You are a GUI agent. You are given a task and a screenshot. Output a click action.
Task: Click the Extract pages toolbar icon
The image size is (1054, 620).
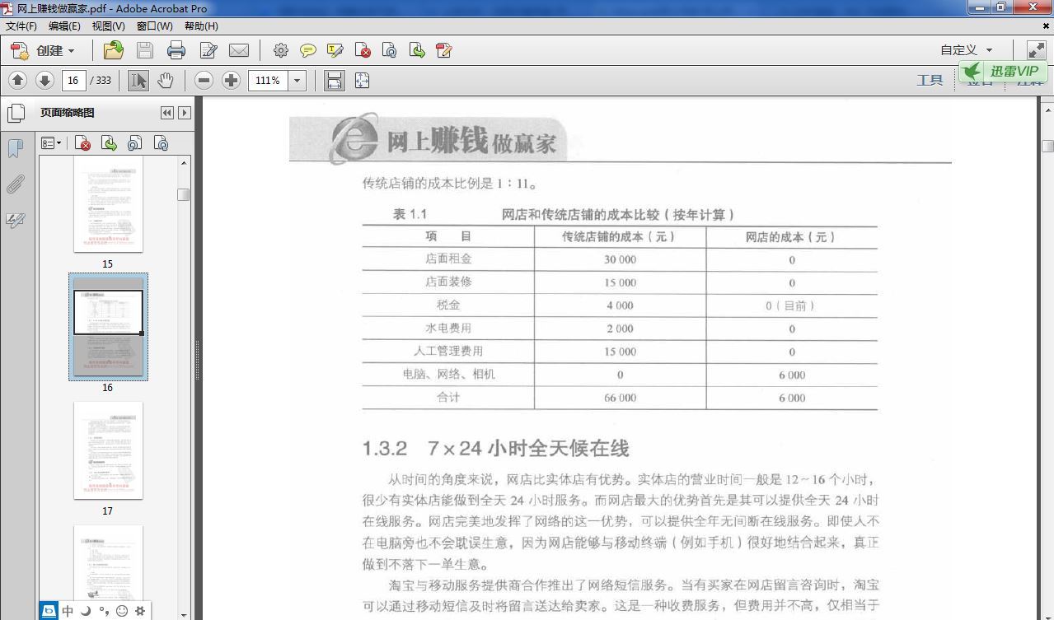417,50
